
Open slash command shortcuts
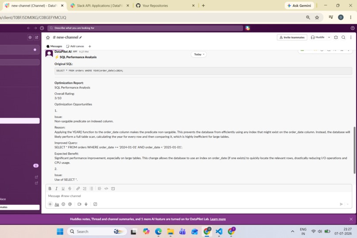pyautogui.click(x=95, y=204)
